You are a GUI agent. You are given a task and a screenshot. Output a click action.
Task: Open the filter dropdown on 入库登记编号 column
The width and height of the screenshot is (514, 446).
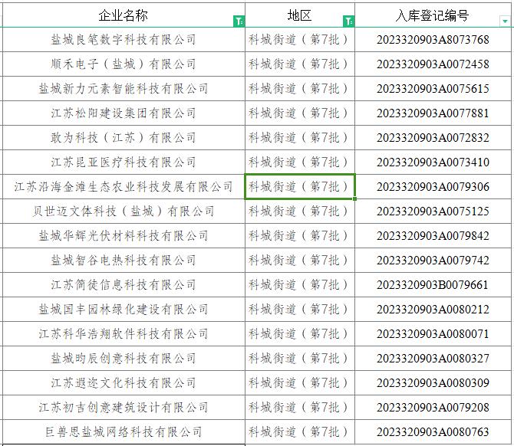[x=505, y=21]
